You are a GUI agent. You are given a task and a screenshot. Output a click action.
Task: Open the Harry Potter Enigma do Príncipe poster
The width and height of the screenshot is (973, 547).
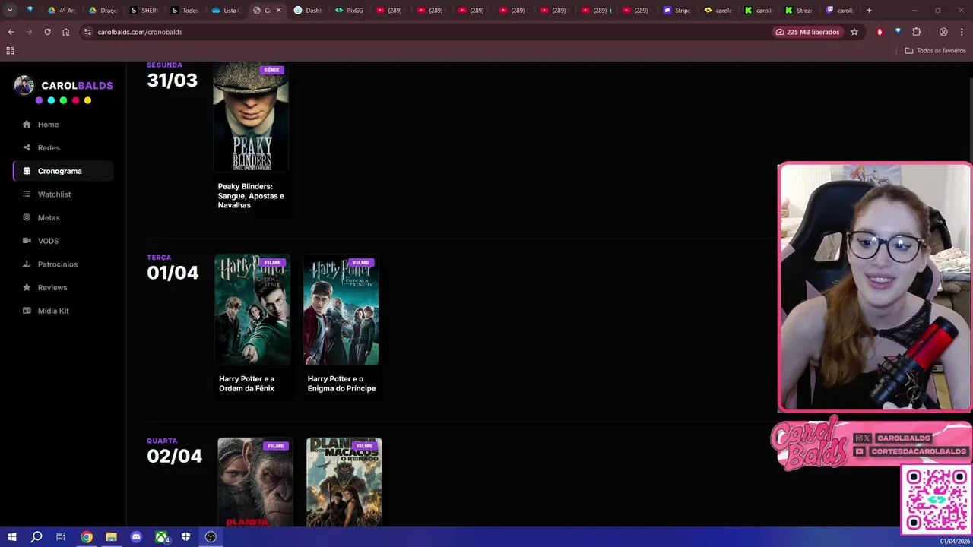341,310
